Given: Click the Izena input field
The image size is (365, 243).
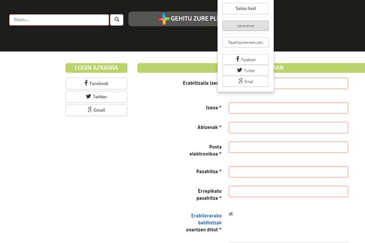Looking at the screenshot, I should pyautogui.click(x=288, y=108).
